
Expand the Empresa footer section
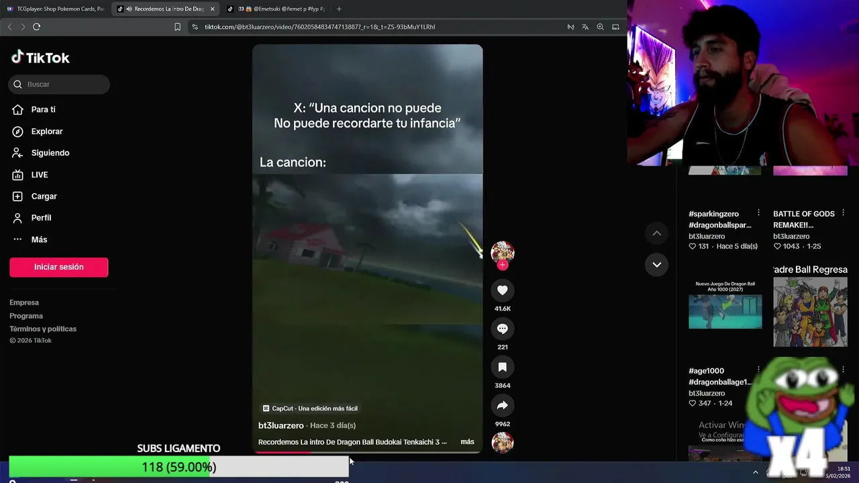24,303
